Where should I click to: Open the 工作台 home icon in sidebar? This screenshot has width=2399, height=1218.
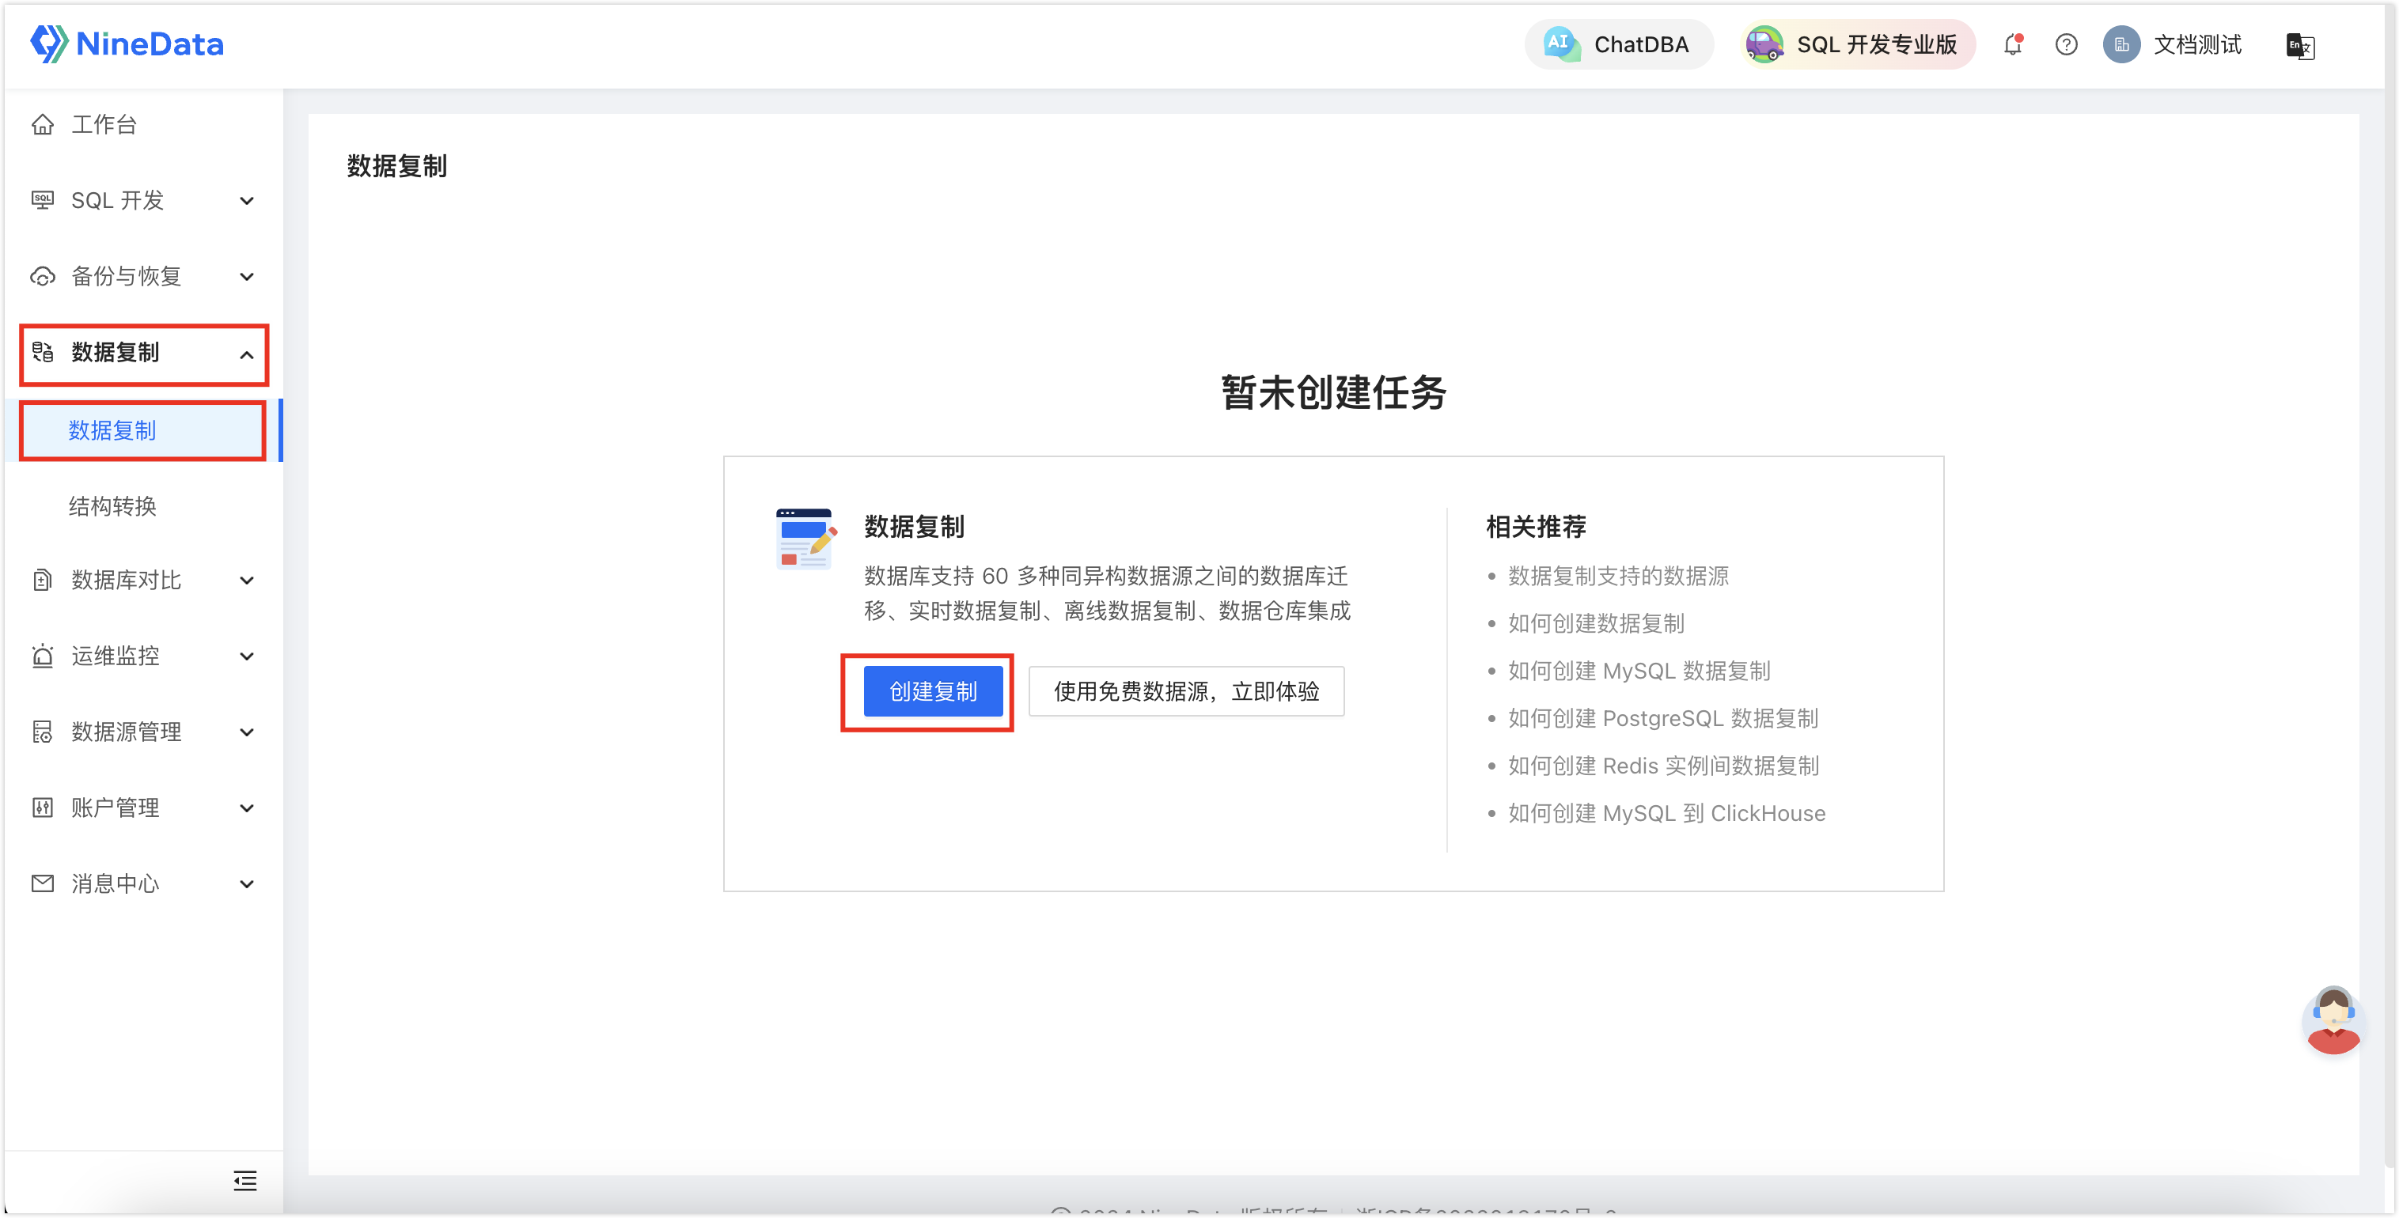tap(43, 124)
